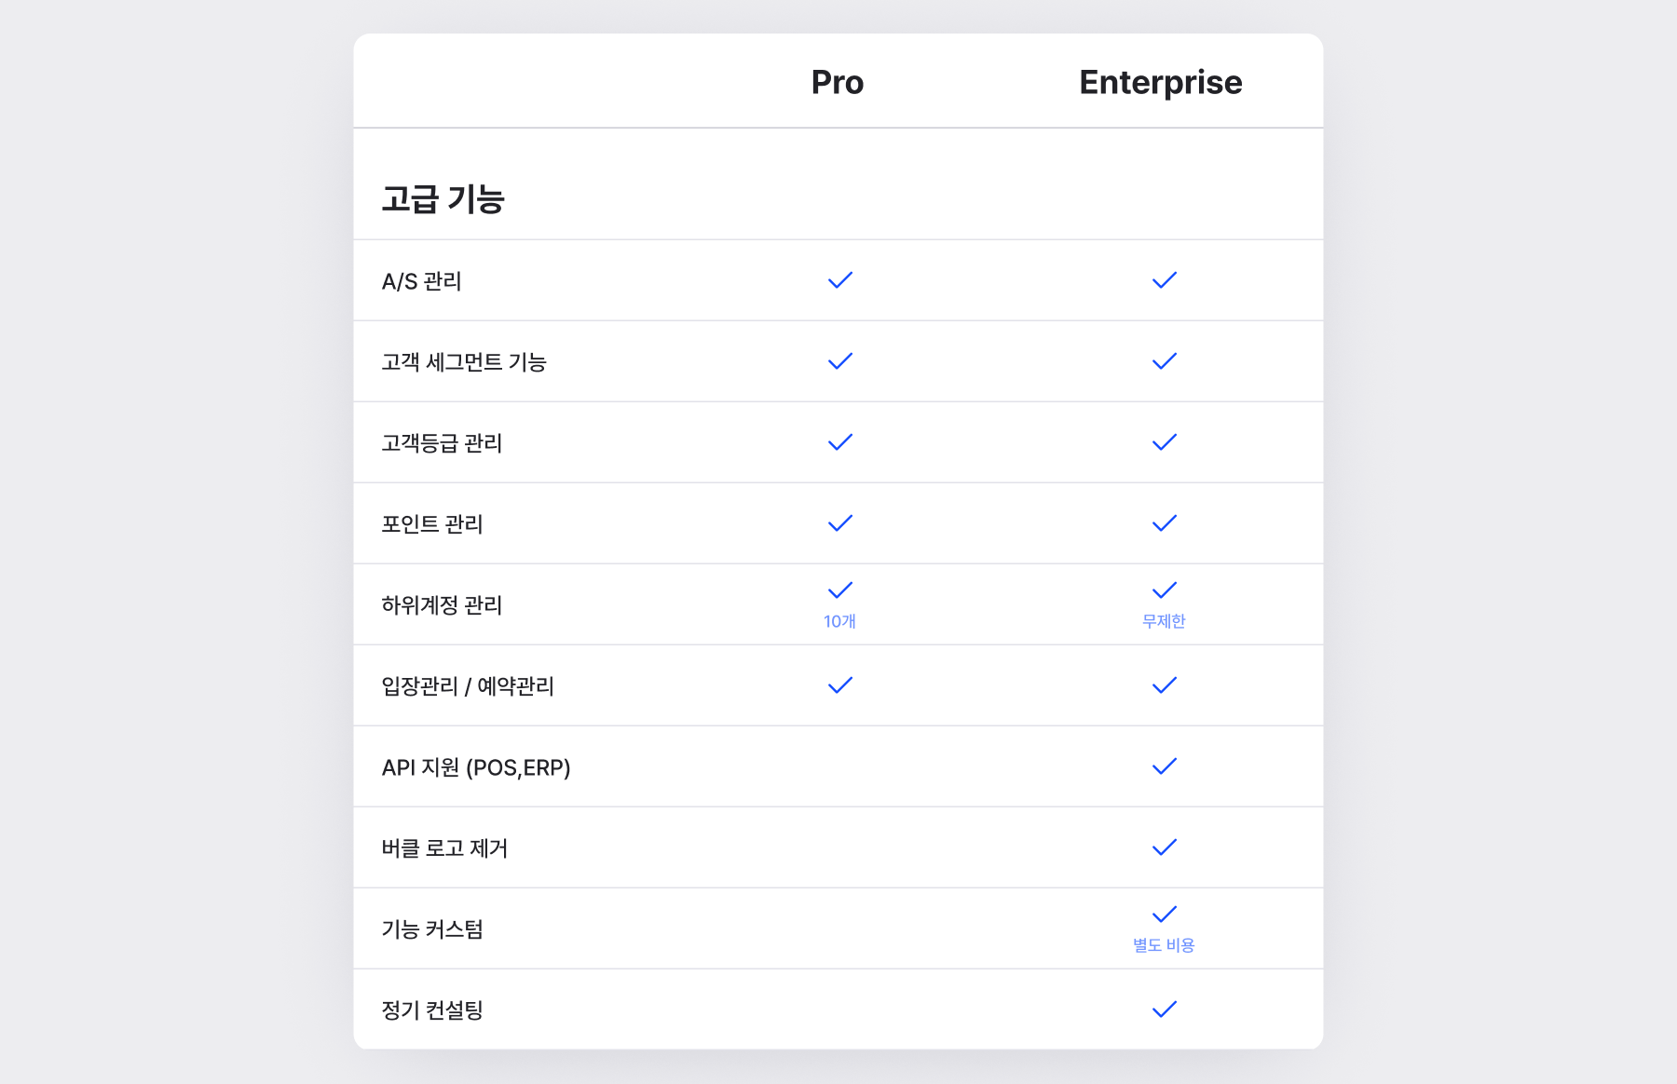Click the 별도 비용 note
Viewport: 1677px width, 1084px height.
[1164, 945]
